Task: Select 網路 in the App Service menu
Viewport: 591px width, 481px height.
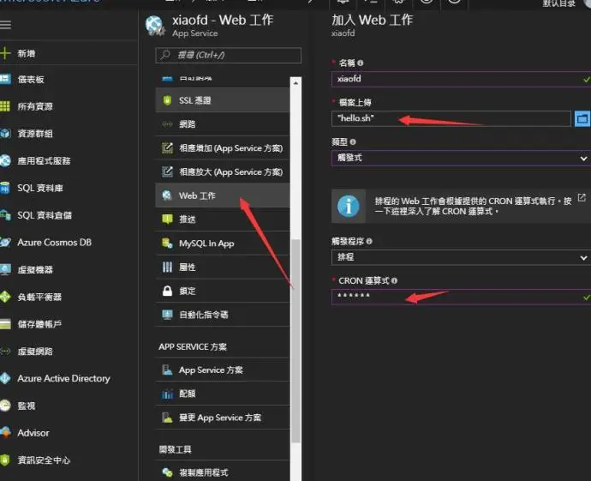Action: point(223,124)
